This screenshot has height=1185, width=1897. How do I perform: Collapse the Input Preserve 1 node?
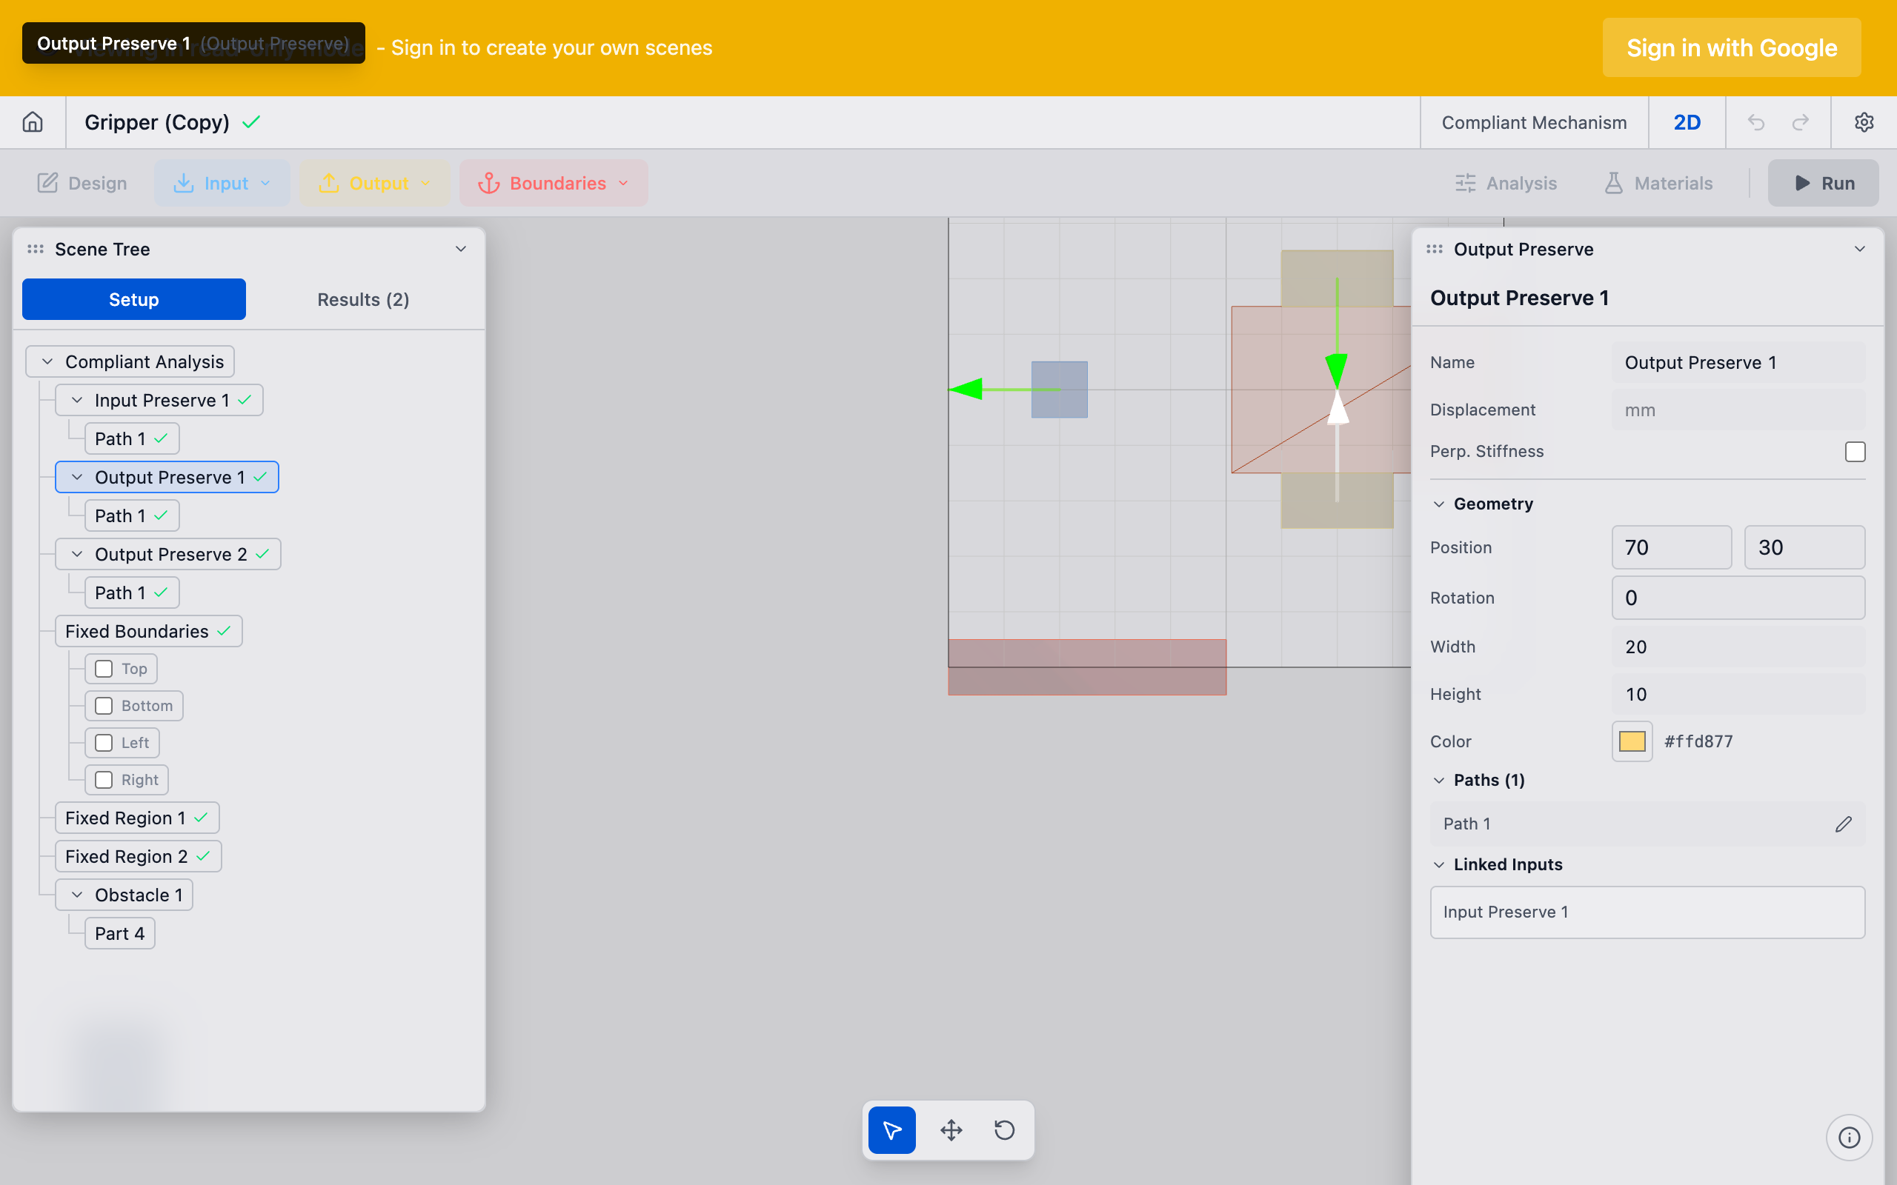[77, 401]
